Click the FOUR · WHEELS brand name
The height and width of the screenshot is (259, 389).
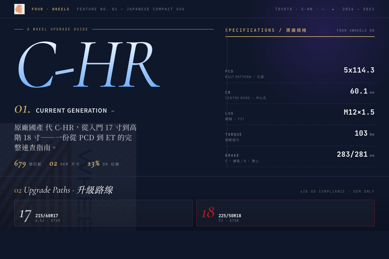tap(51, 9)
